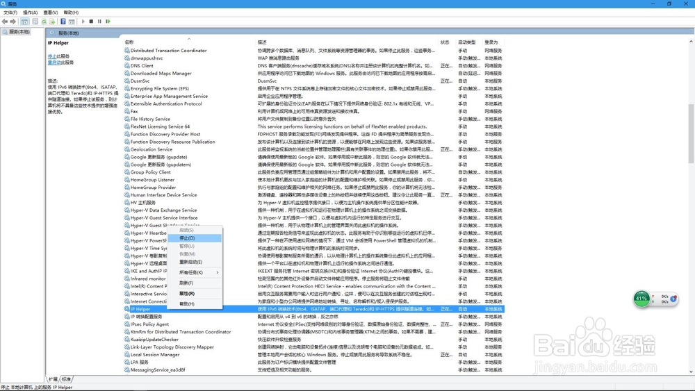Click the Restart Service green toolbar icon
This screenshot has width=695, height=391.
pyautogui.click(x=108, y=22)
